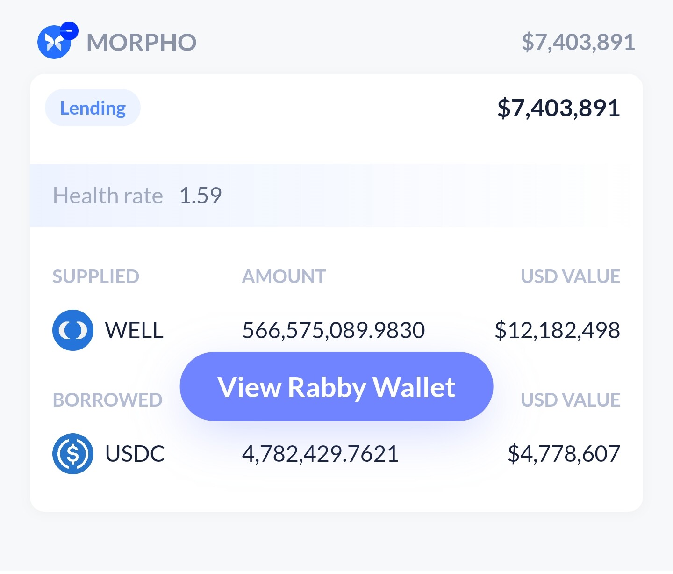Click the USDC token icon

tap(73, 454)
